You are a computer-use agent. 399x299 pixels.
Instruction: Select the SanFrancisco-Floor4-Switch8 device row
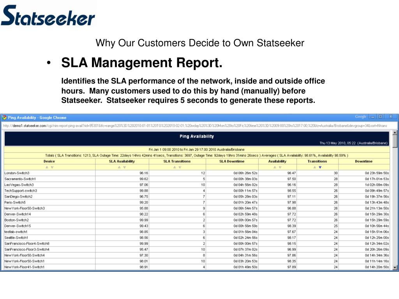click(197, 243)
